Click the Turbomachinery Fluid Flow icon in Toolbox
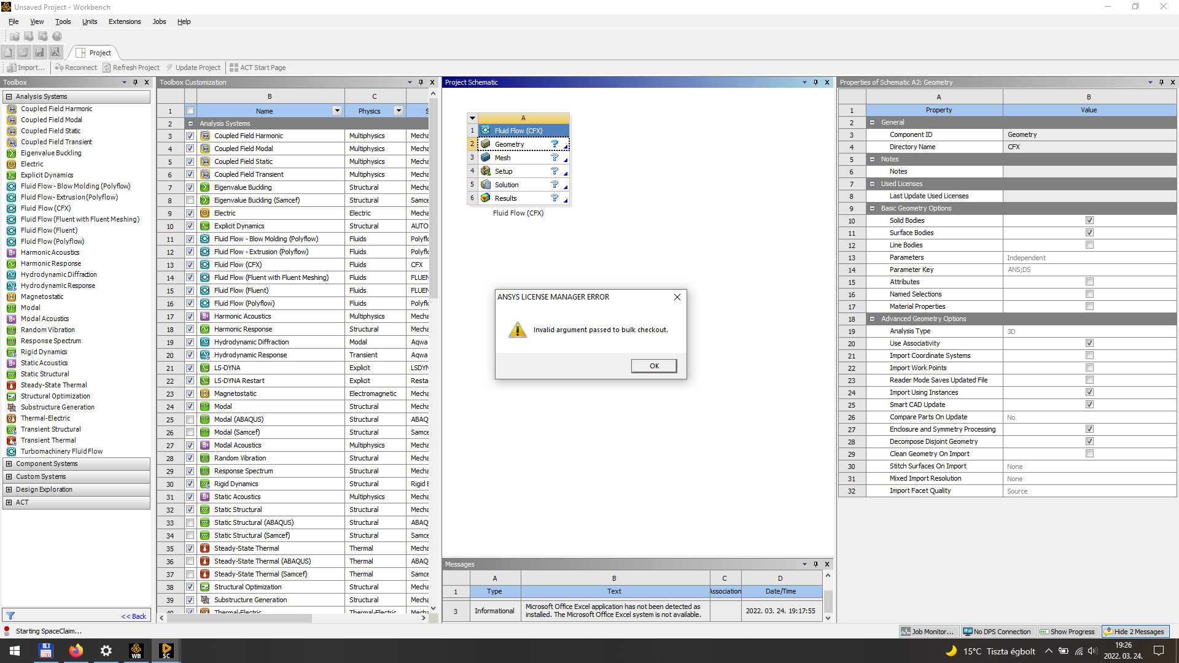The image size is (1179, 663). pos(11,451)
